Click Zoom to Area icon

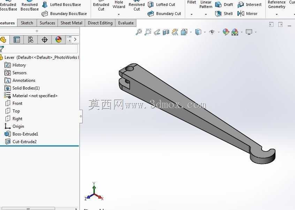click(148, 32)
